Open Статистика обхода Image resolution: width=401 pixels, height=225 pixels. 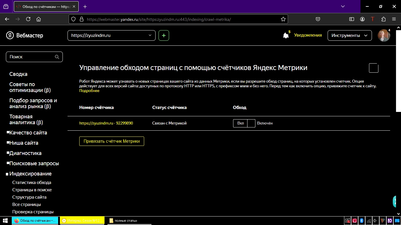32,183
